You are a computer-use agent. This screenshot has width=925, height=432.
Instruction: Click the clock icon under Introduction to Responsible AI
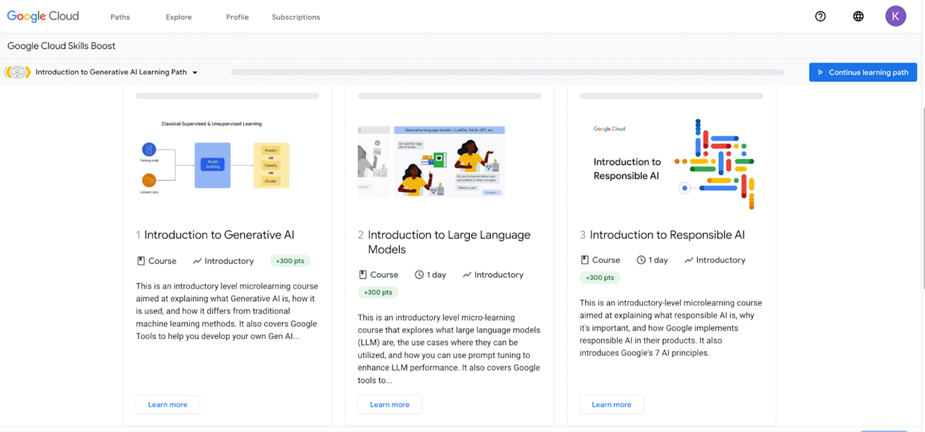[641, 260]
